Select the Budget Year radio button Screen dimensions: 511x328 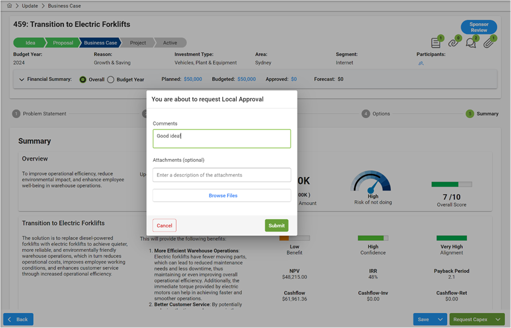(111, 79)
